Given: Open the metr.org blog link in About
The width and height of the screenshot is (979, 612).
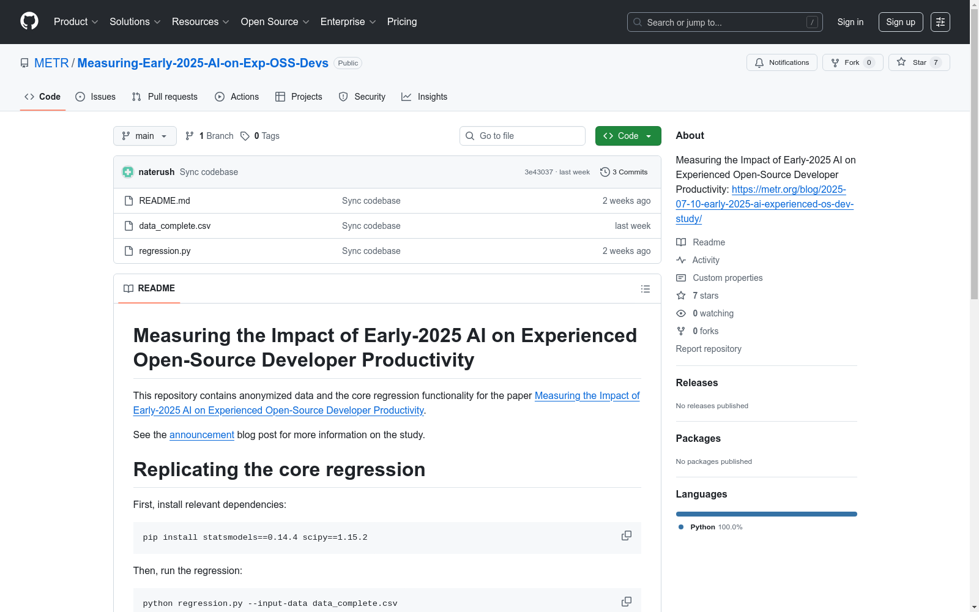Looking at the screenshot, I should (765, 204).
